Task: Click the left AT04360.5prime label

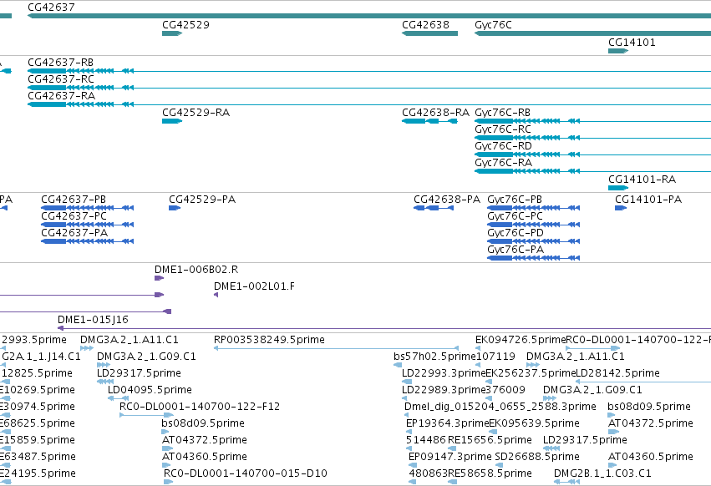Action: (205, 457)
